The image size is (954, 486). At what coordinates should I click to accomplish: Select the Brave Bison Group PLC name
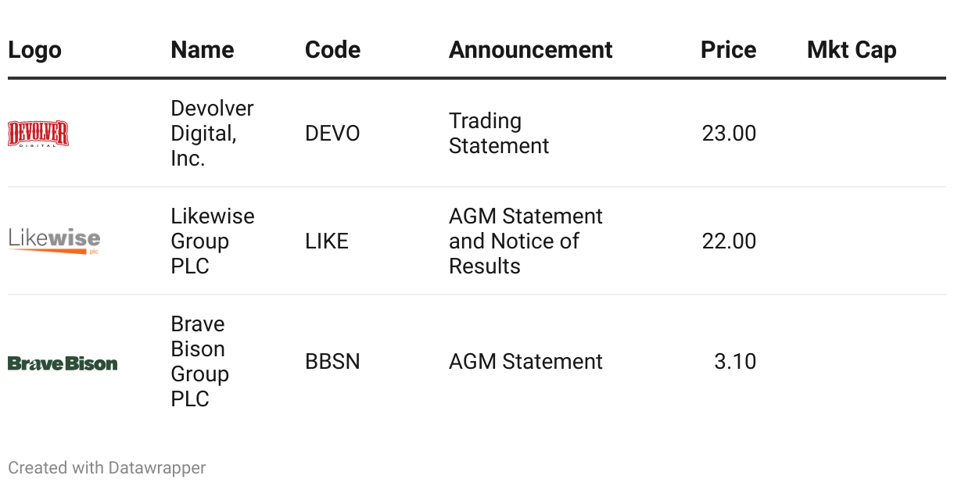199,361
